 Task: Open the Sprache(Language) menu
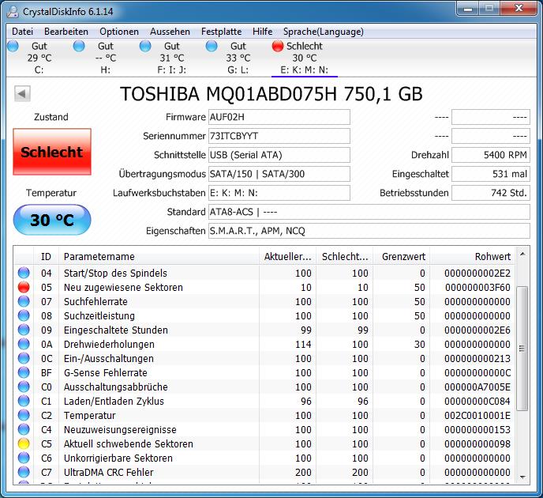[324, 32]
